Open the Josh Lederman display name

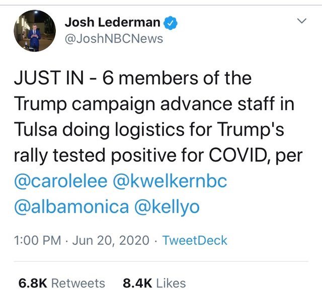click(x=113, y=23)
